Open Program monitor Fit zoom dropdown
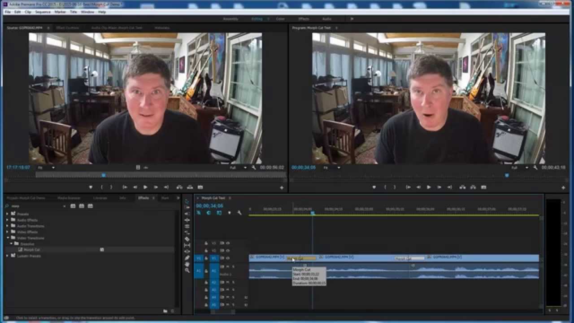 pyautogui.click(x=332, y=167)
